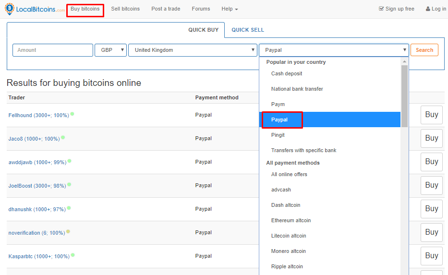The height and width of the screenshot is (275, 448).
Task: Open the Sell bitcoins page
Action: (125, 9)
